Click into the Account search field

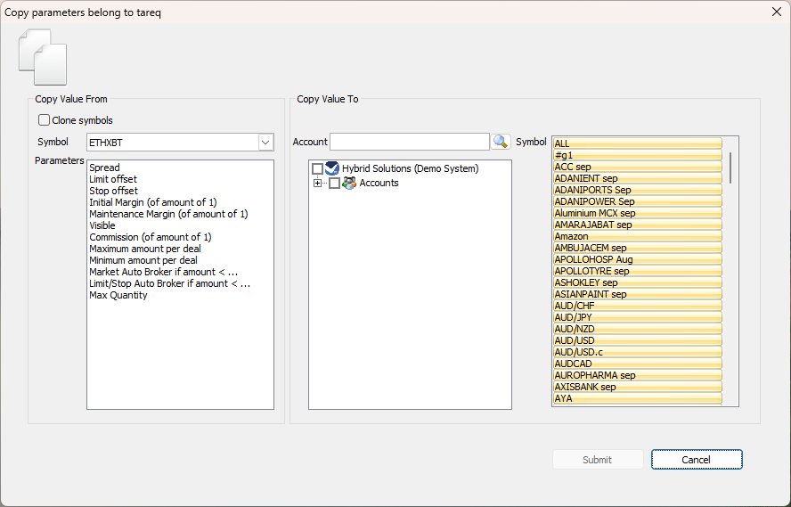[409, 142]
